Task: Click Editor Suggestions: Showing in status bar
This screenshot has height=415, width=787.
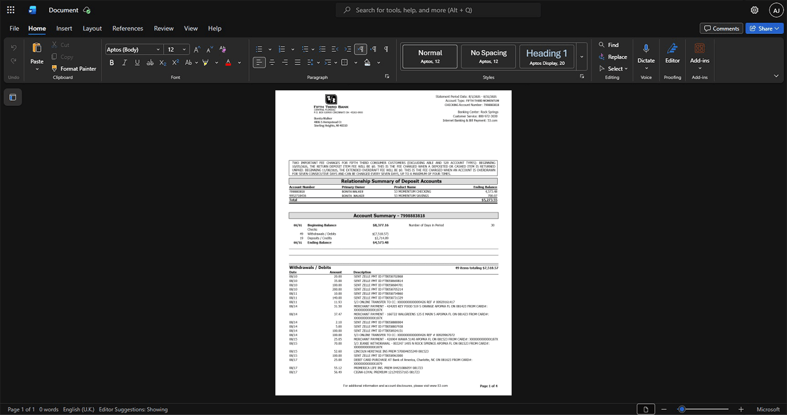Action: pos(133,409)
